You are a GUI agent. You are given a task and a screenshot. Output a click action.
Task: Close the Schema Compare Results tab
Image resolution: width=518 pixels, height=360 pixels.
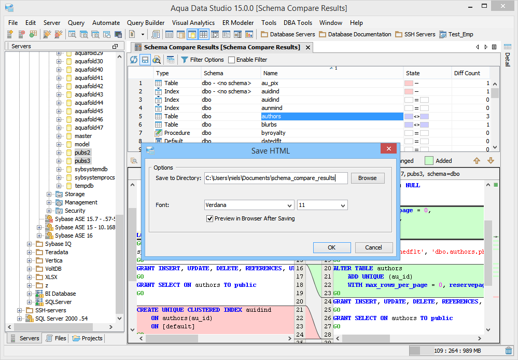click(x=308, y=48)
